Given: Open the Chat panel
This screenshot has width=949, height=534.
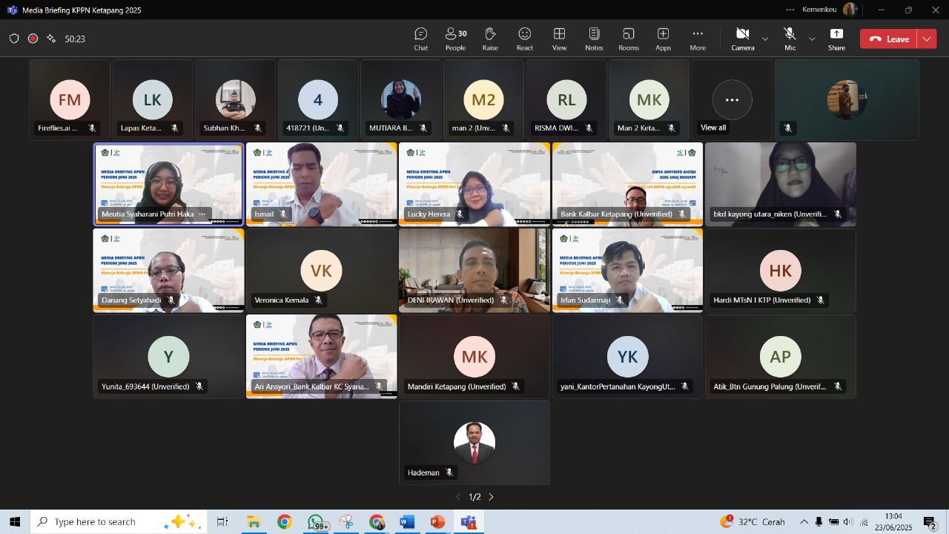Looking at the screenshot, I should tap(420, 39).
